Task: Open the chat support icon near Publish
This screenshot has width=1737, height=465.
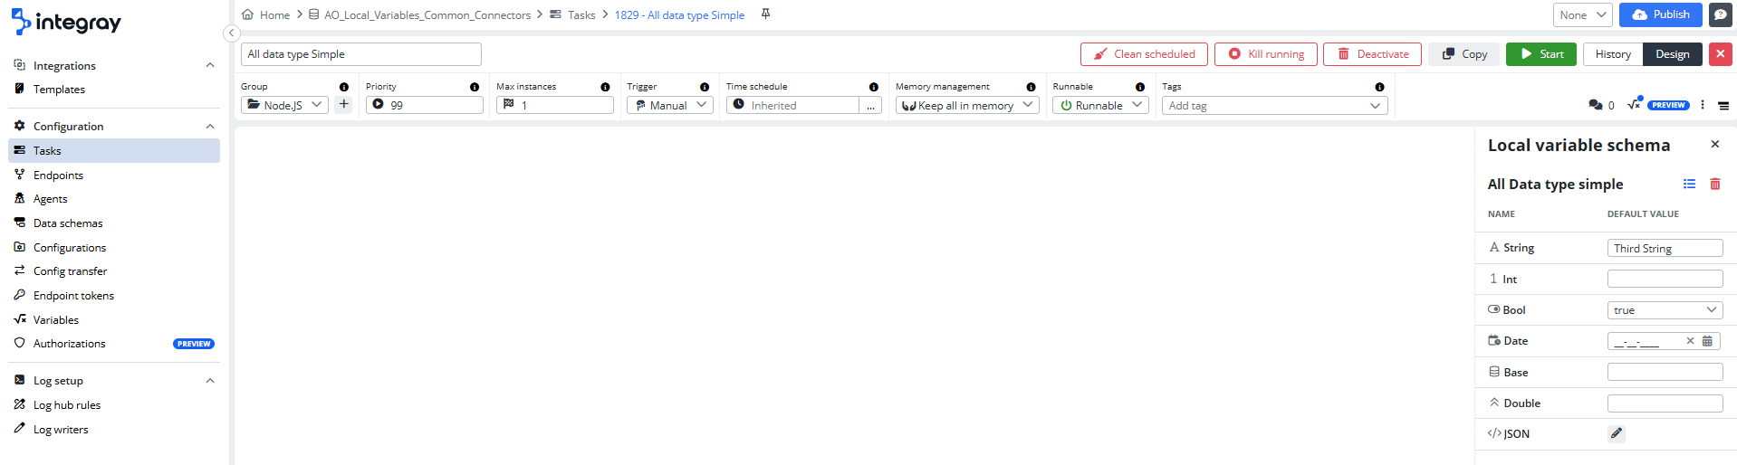Action: [1720, 15]
